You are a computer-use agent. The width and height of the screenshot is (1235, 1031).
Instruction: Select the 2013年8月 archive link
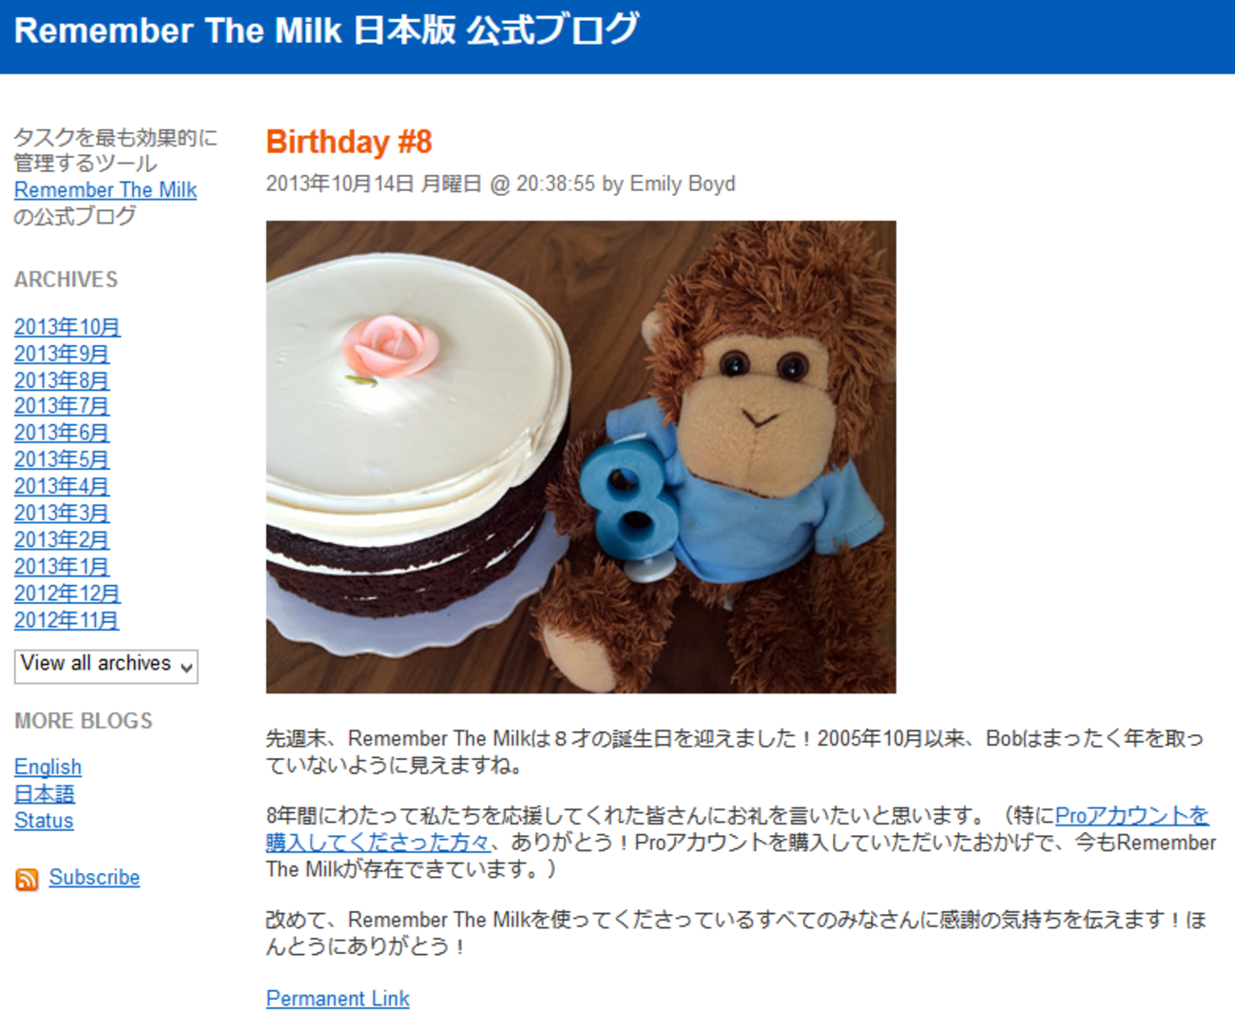tap(62, 380)
